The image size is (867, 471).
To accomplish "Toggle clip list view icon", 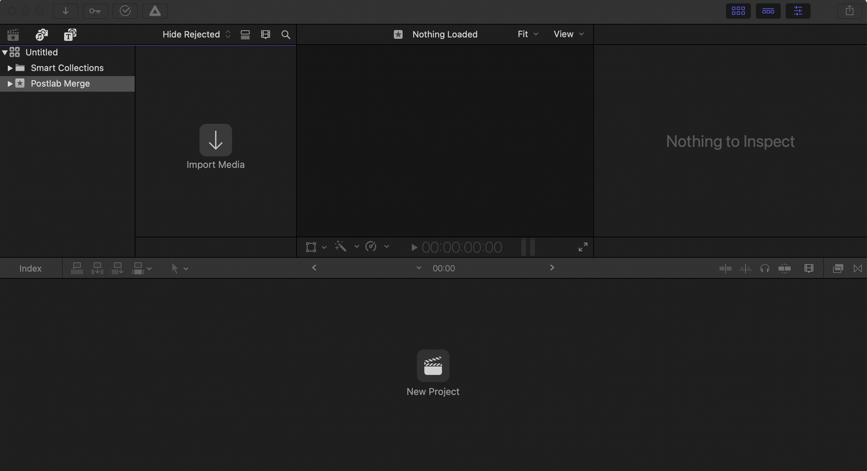I will click(x=245, y=35).
